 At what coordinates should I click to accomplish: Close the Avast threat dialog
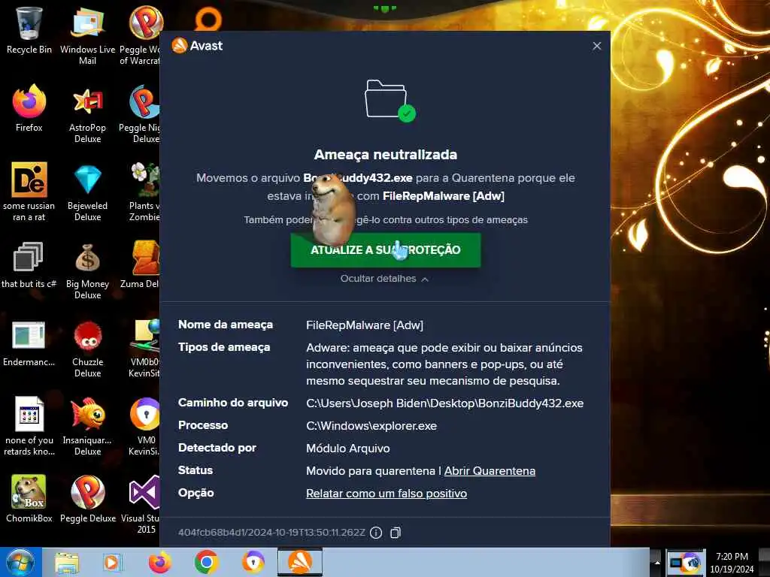(596, 46)
